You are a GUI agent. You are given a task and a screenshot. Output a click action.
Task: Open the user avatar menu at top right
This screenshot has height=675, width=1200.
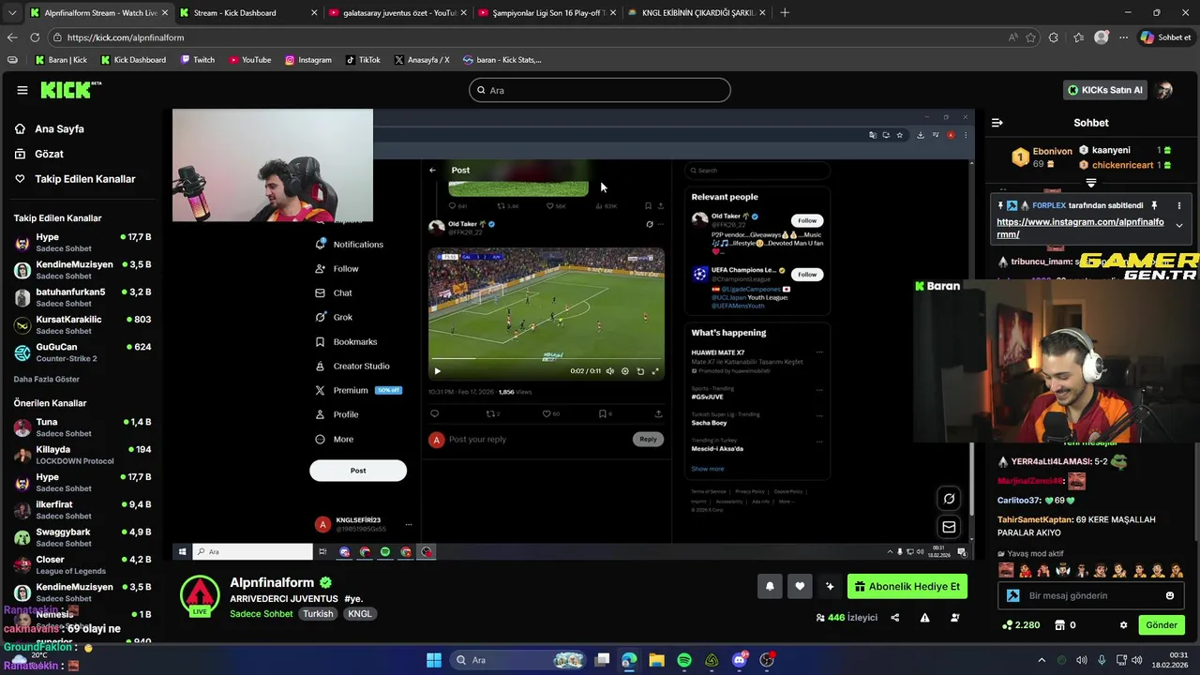(1164, 90)
